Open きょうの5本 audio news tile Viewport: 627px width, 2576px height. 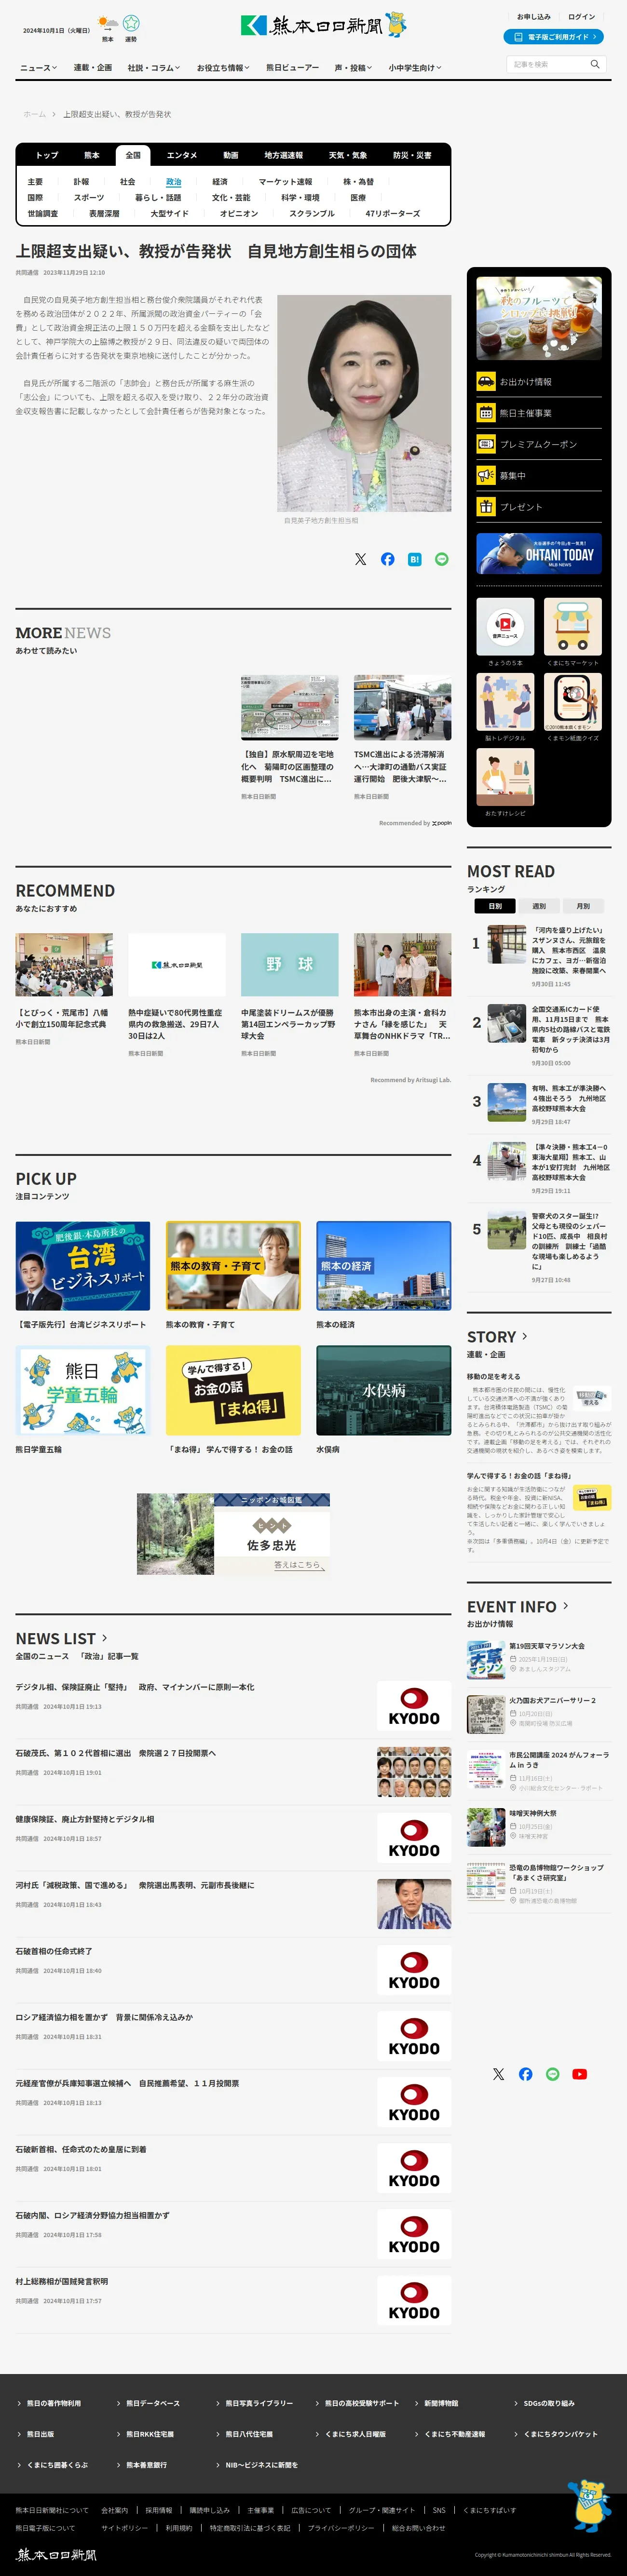(x=505, y=626)
